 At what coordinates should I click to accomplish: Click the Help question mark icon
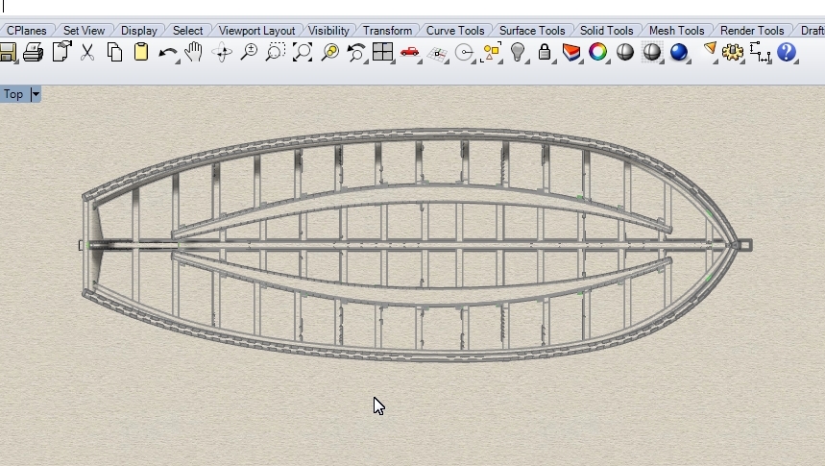(x=787, y=52)
